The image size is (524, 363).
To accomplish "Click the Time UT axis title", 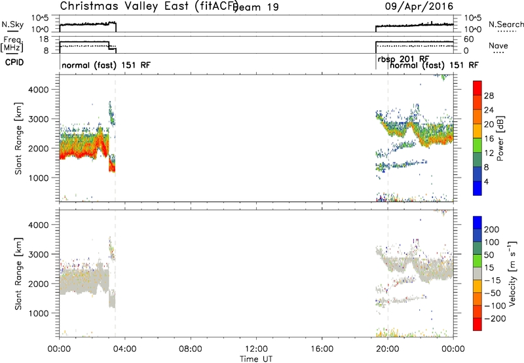I will click(x=256, y=359).
